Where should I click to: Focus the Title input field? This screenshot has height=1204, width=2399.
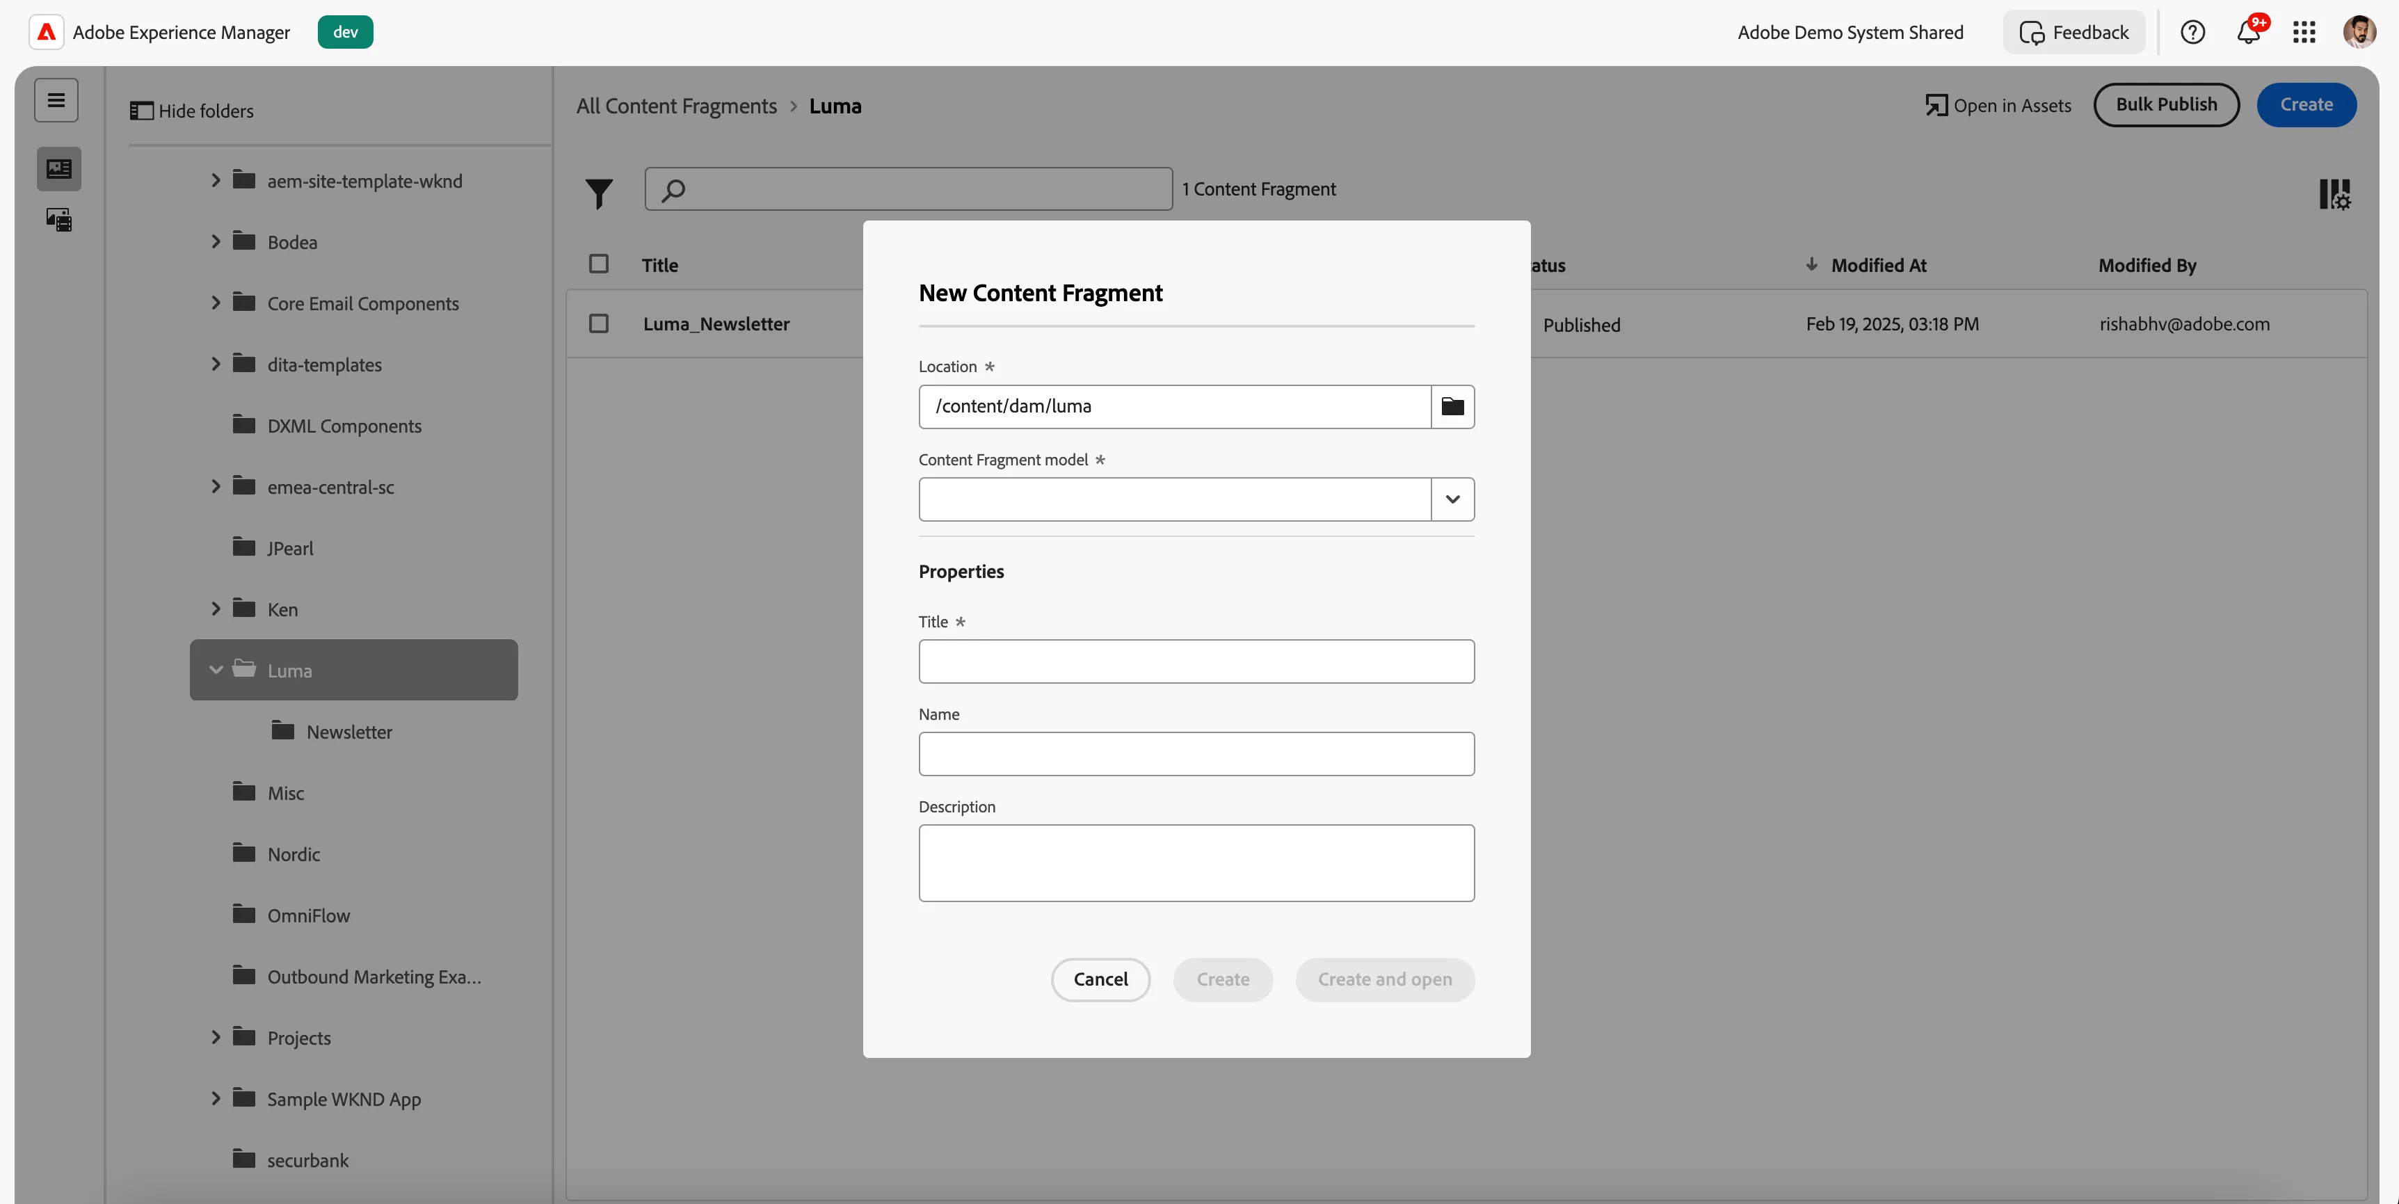click(x=1196, y=661)
